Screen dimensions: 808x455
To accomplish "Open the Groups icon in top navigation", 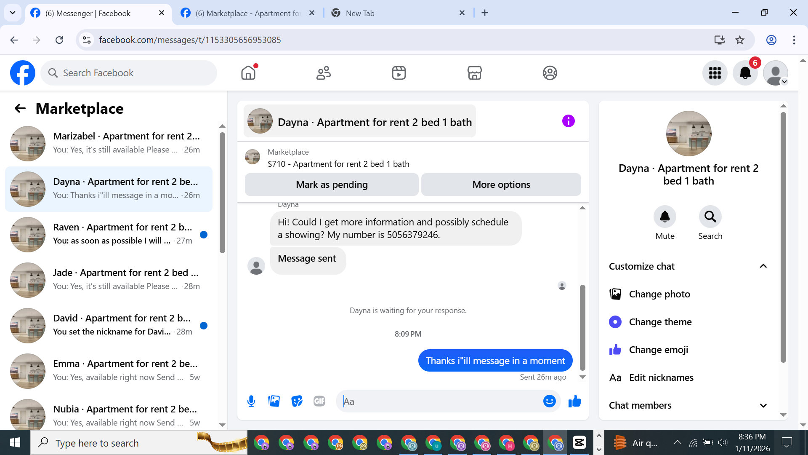I will click(x=550, y=73).
